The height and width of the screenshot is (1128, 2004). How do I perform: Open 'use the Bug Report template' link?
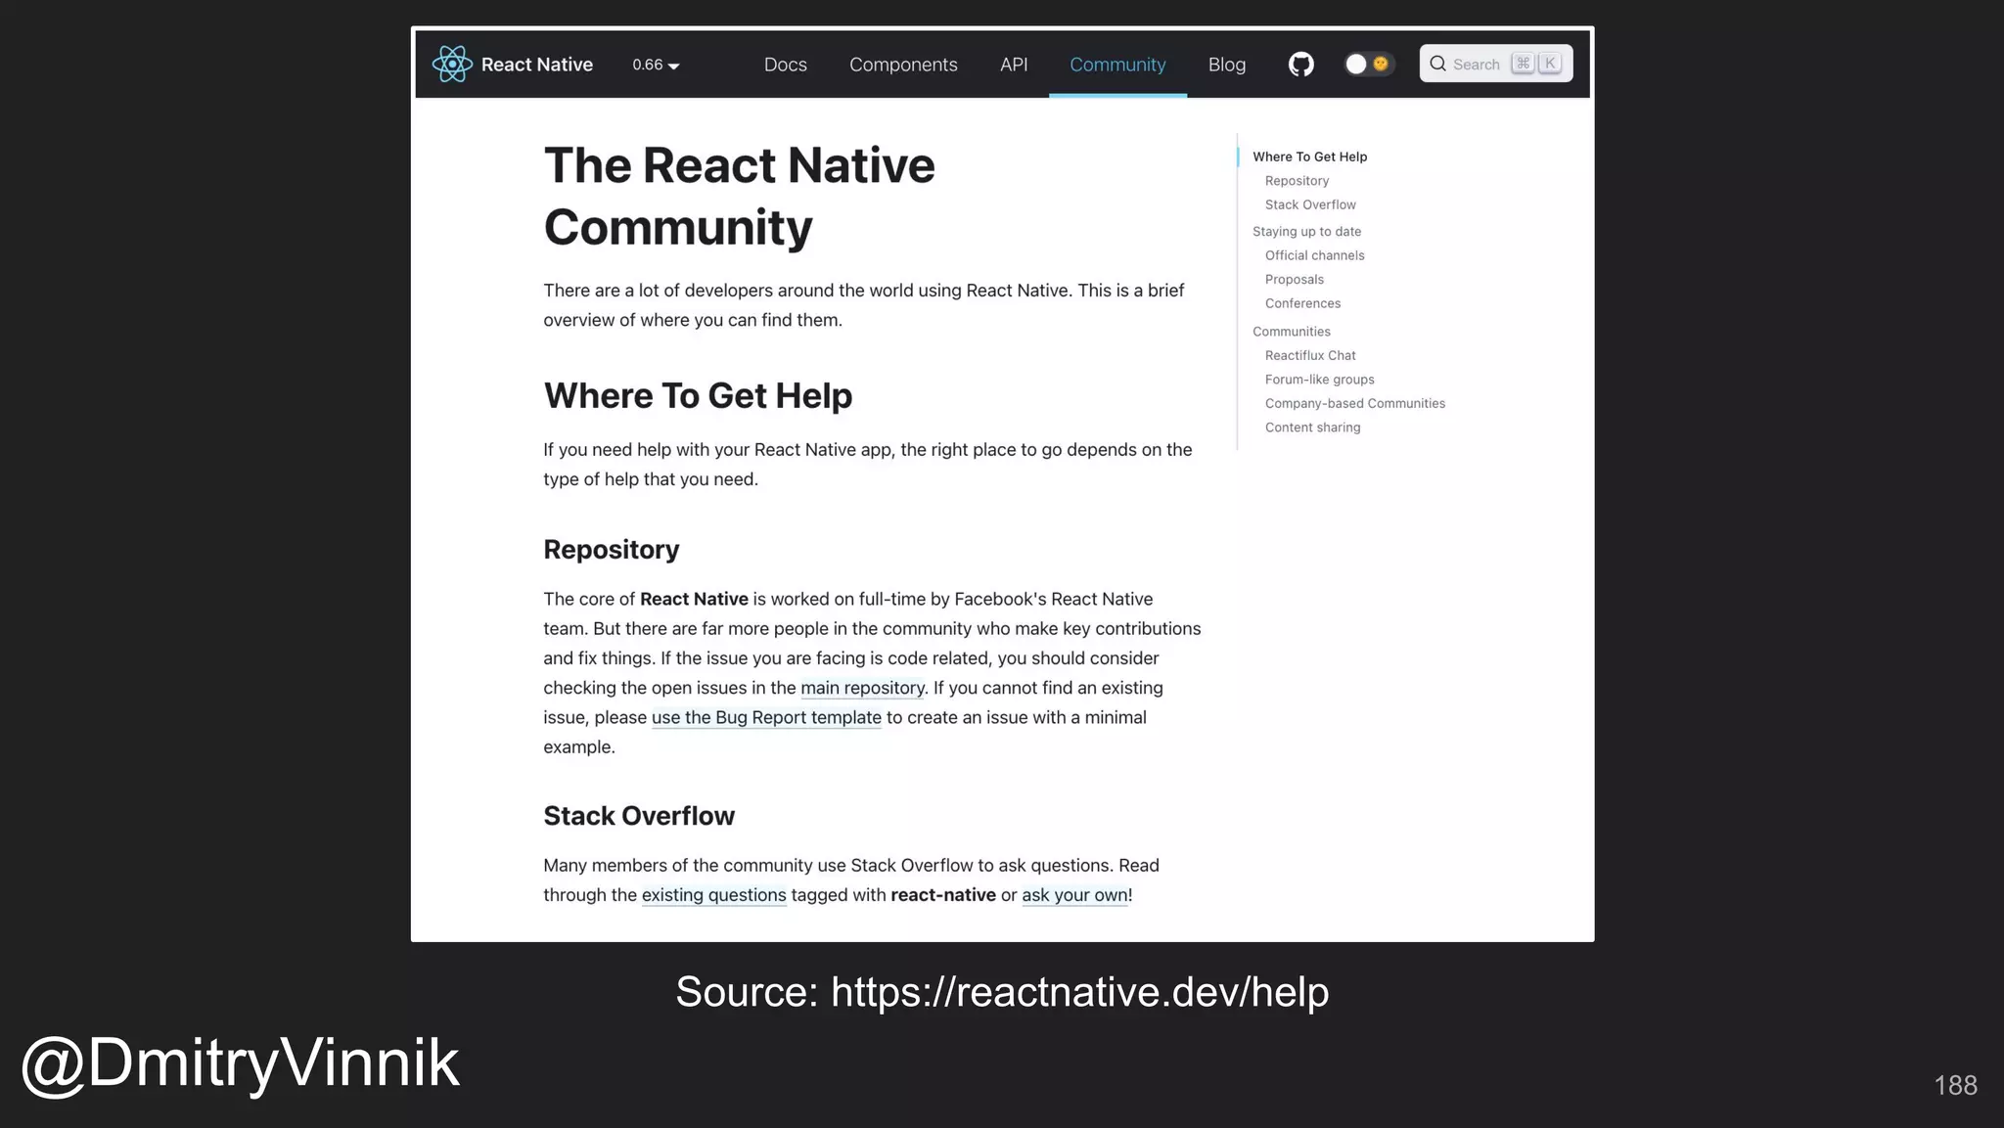click(766, 717)
